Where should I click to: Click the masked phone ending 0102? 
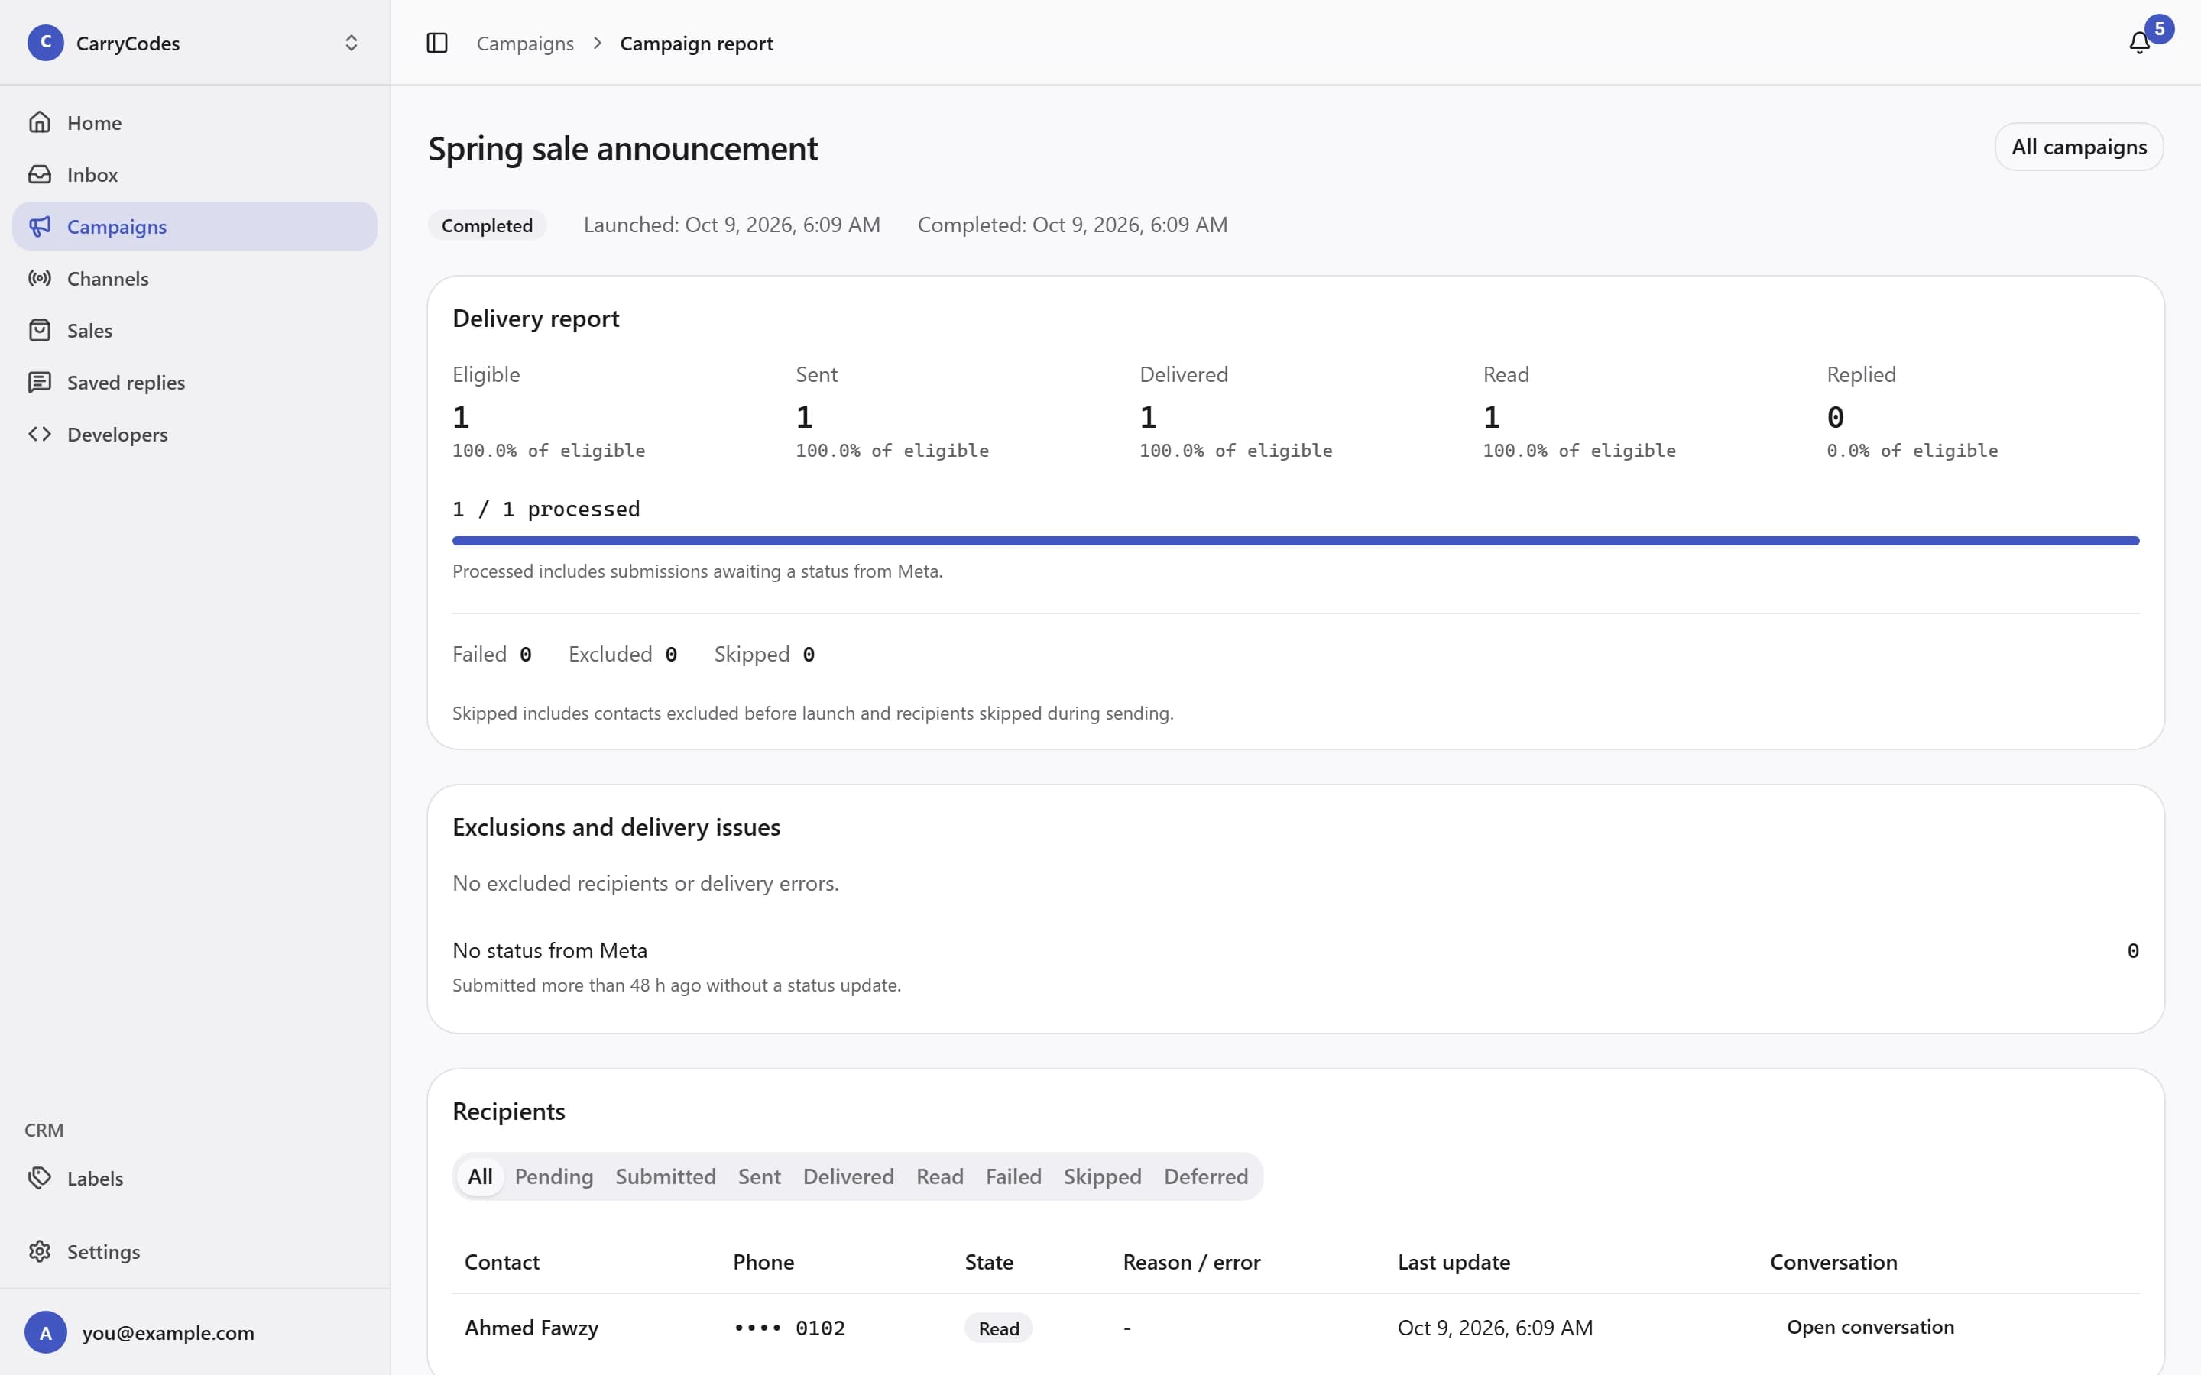(789, 1328)
